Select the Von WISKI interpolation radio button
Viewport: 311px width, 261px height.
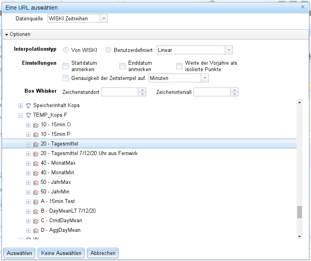pyautogui.click(x=66, y=50)
